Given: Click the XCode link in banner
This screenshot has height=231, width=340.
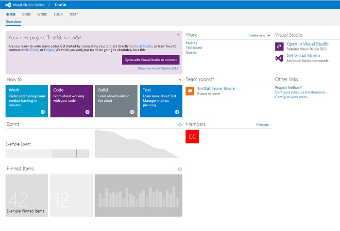Looking at the screenshot, I should pos(34,50).
